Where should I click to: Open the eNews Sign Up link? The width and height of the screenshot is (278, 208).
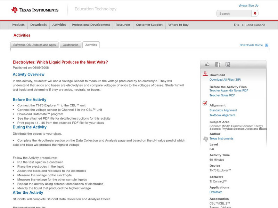pyautogui.click(x=248, y=6)
